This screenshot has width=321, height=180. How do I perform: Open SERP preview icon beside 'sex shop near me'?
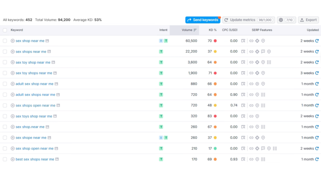[x=47, y=41]
